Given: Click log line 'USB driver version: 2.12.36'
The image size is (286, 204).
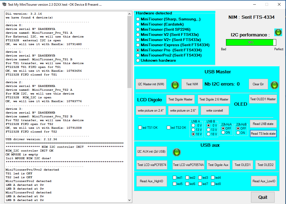Looking at the screenshot, I should pos(32,139).
